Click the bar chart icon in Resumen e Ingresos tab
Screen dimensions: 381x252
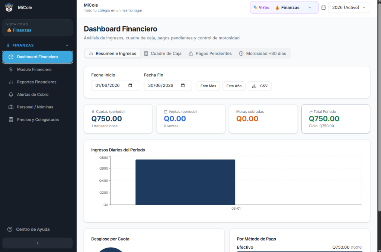point(91,53)
